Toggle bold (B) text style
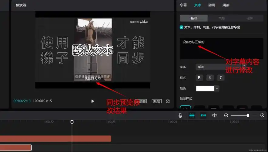268x152 pixels. pos(199,78)
